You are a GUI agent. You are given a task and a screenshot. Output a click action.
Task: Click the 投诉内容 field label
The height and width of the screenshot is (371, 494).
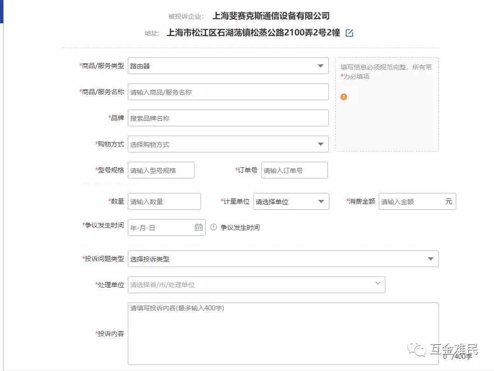pos(110,334)
